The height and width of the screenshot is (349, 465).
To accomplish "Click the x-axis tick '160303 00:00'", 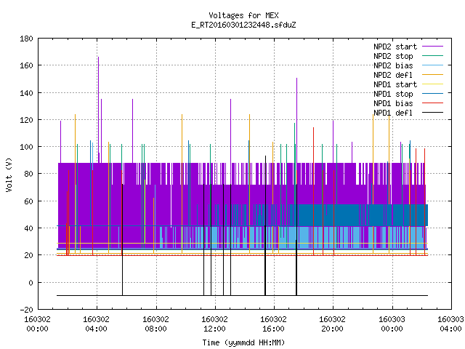I will (x=392, y=324).
